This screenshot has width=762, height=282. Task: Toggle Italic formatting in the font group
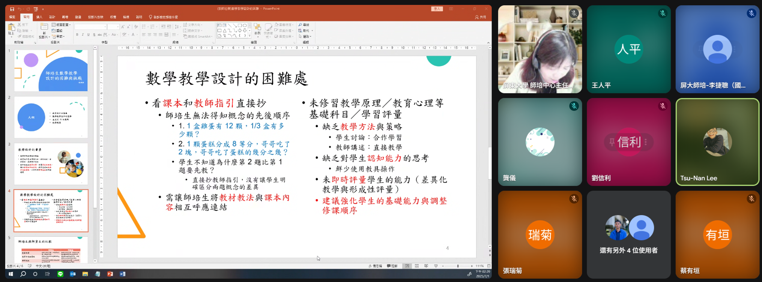83,35
